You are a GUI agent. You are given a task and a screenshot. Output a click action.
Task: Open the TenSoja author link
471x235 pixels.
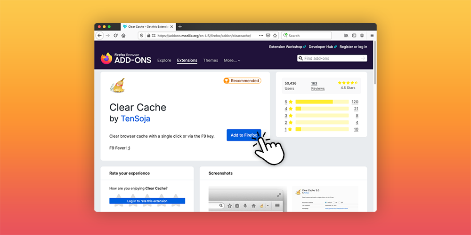click(x=136, y=119)
